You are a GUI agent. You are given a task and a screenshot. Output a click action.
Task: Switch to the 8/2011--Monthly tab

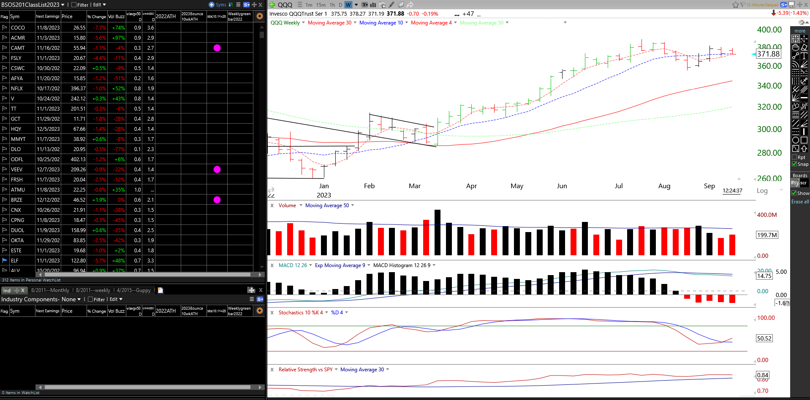point(50,290)
